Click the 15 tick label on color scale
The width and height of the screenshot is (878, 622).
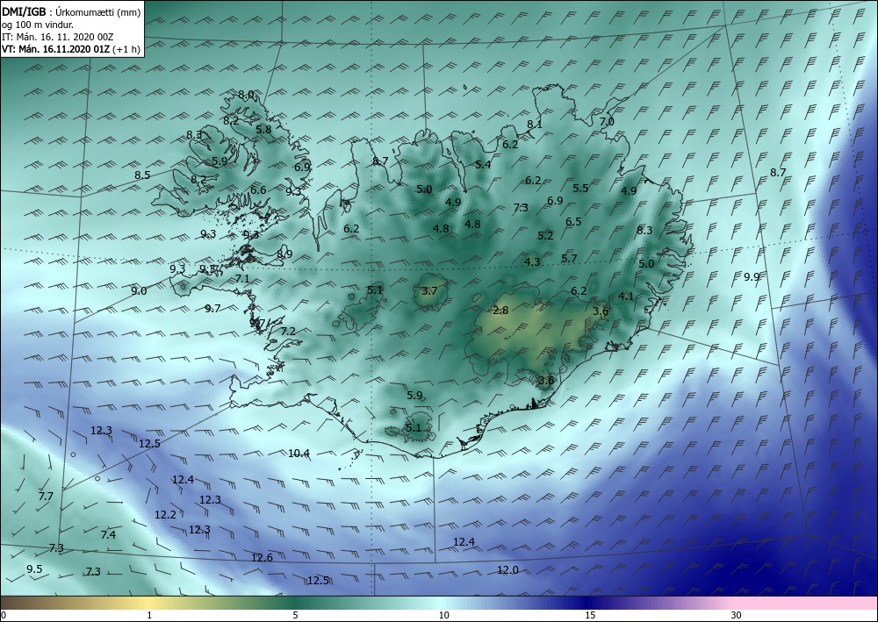(590, 615)
